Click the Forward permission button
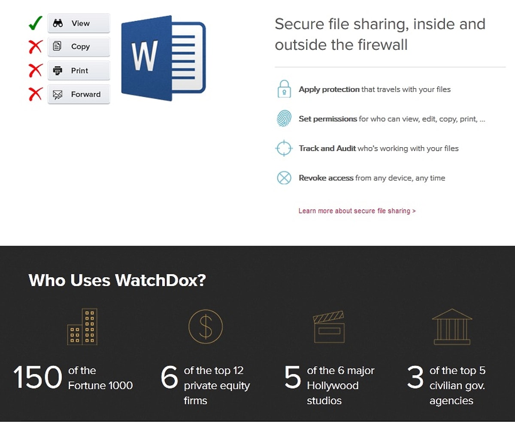Image resolution: width=515 pixels, height=422 pixels. coord(79,94)
